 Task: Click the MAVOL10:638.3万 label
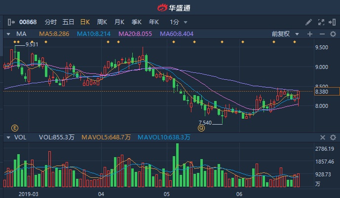pyautogui.click(x=164, y=137)
